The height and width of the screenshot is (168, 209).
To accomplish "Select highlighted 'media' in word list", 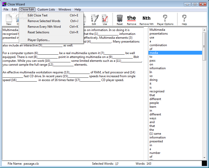I will [x=175, y=53].
